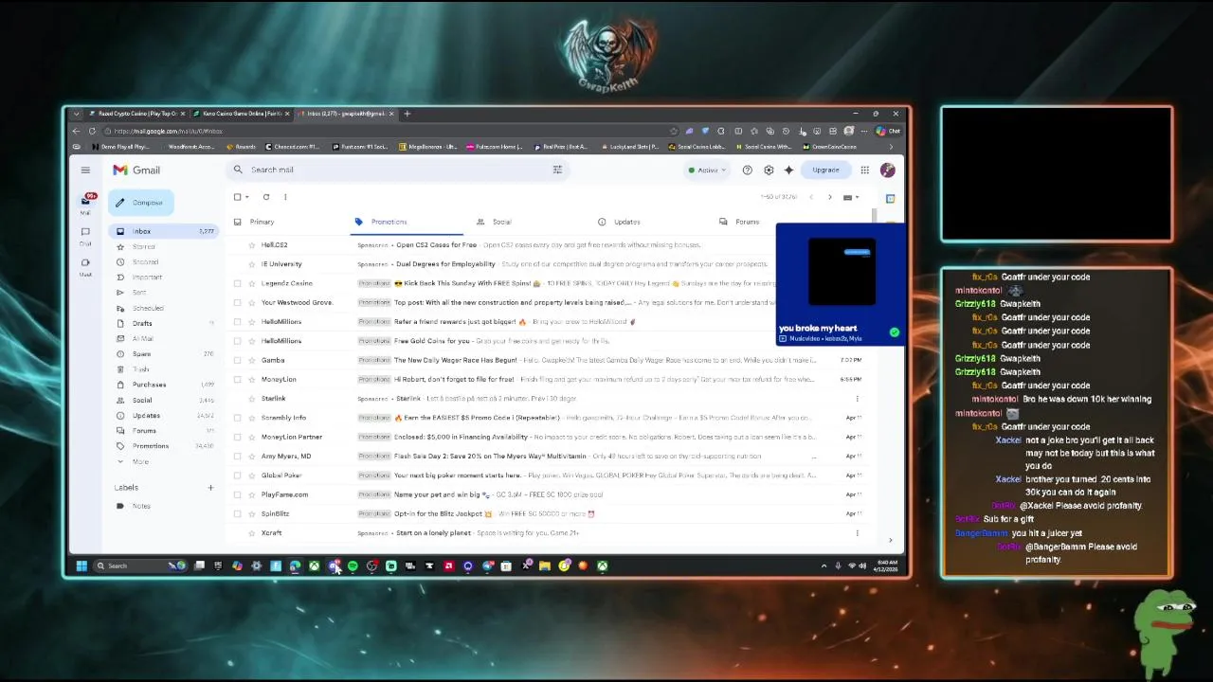Image resolution: width=1213 pixels, height=682 pixels.
Task: Open the Google apps grid
Action: click(x=864, y=170)
